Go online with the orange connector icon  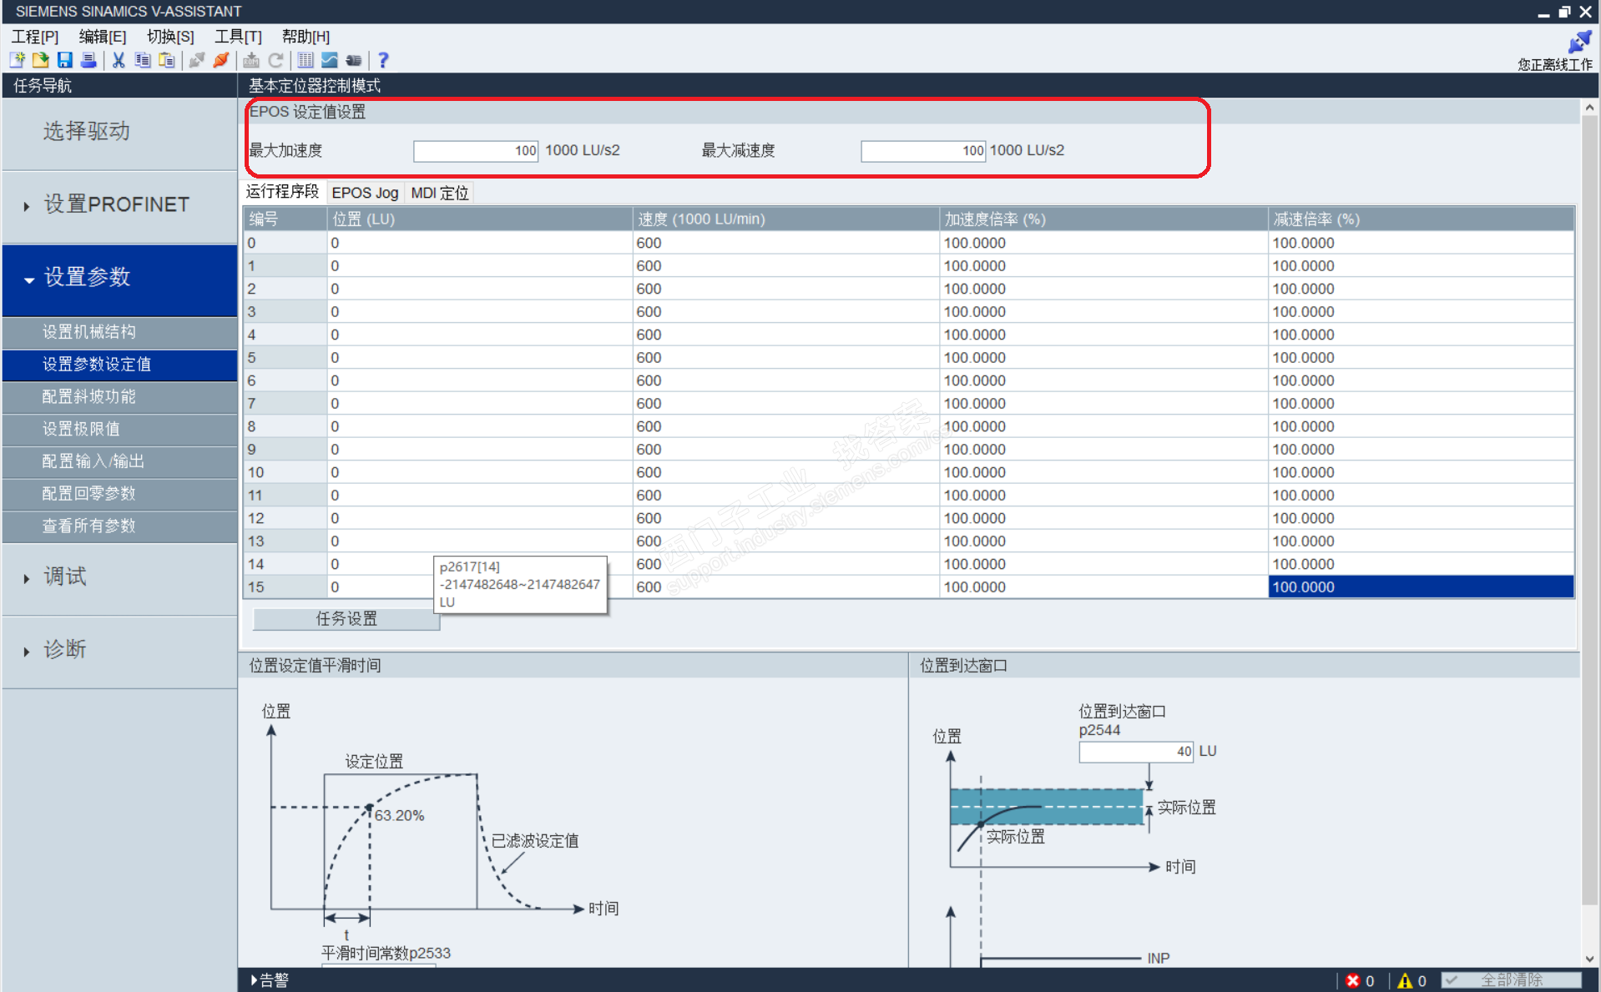click(x=221, y=60)
